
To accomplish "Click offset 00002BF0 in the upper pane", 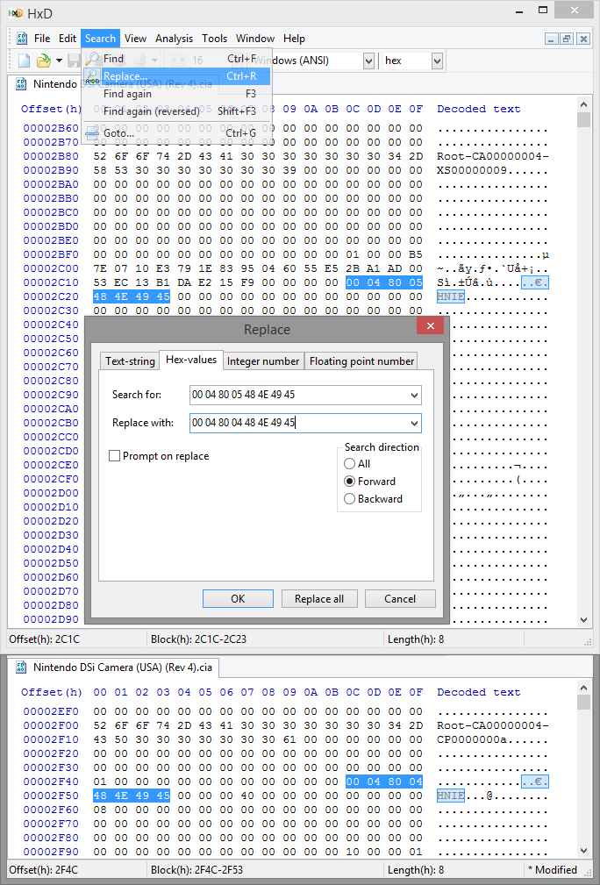I will [x=51, y=254].
